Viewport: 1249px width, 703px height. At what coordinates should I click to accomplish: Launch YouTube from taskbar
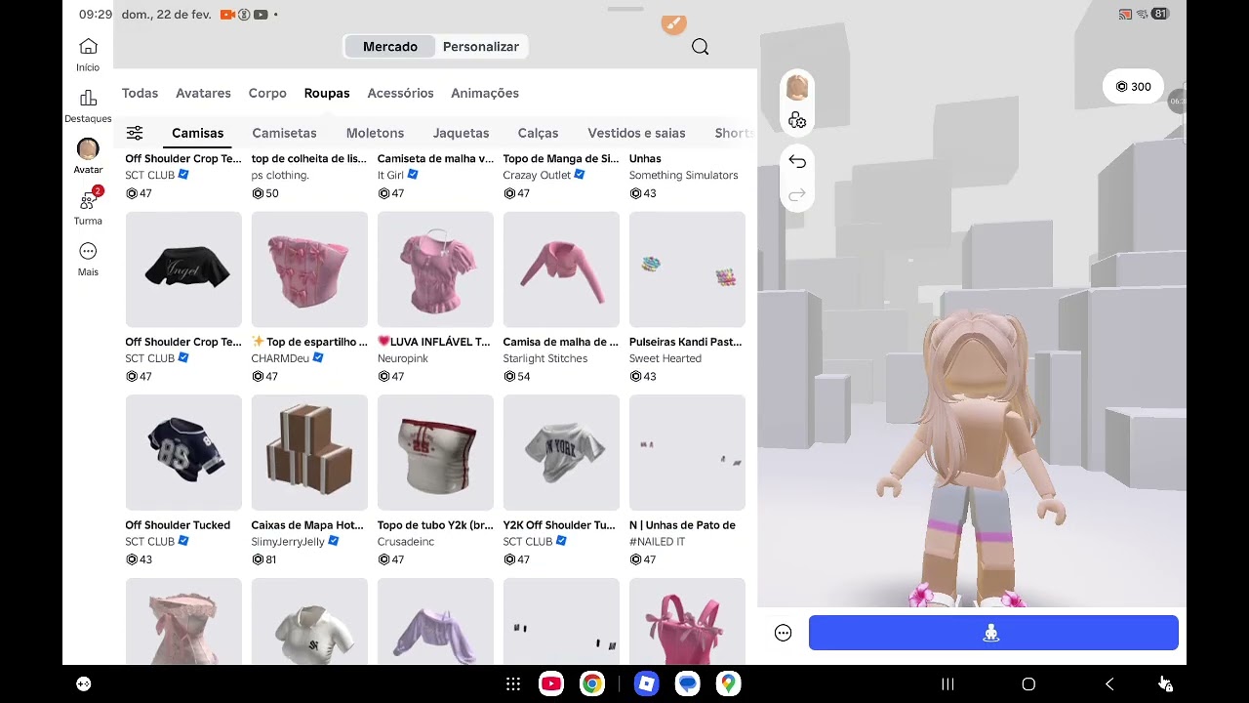click(x=551, y=684)
